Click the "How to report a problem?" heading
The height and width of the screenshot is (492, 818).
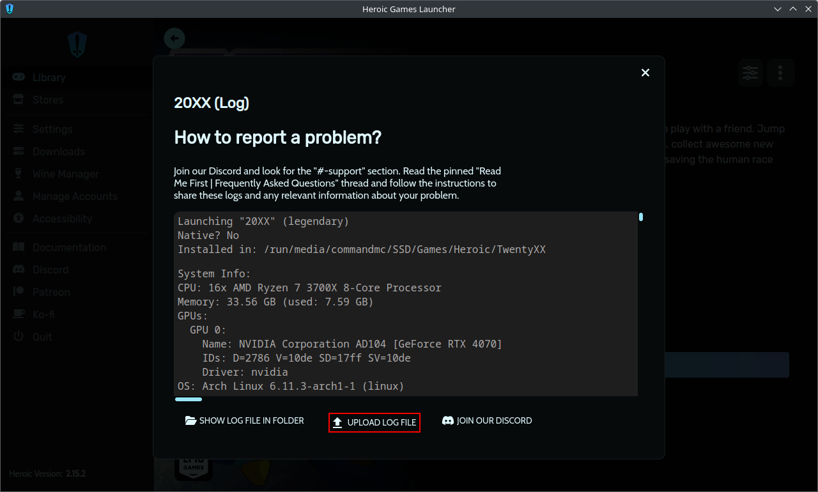click(277, 137)
